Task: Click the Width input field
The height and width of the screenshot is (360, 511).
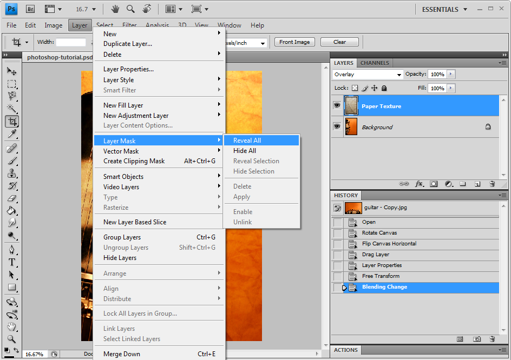Action: click(71, 42)
